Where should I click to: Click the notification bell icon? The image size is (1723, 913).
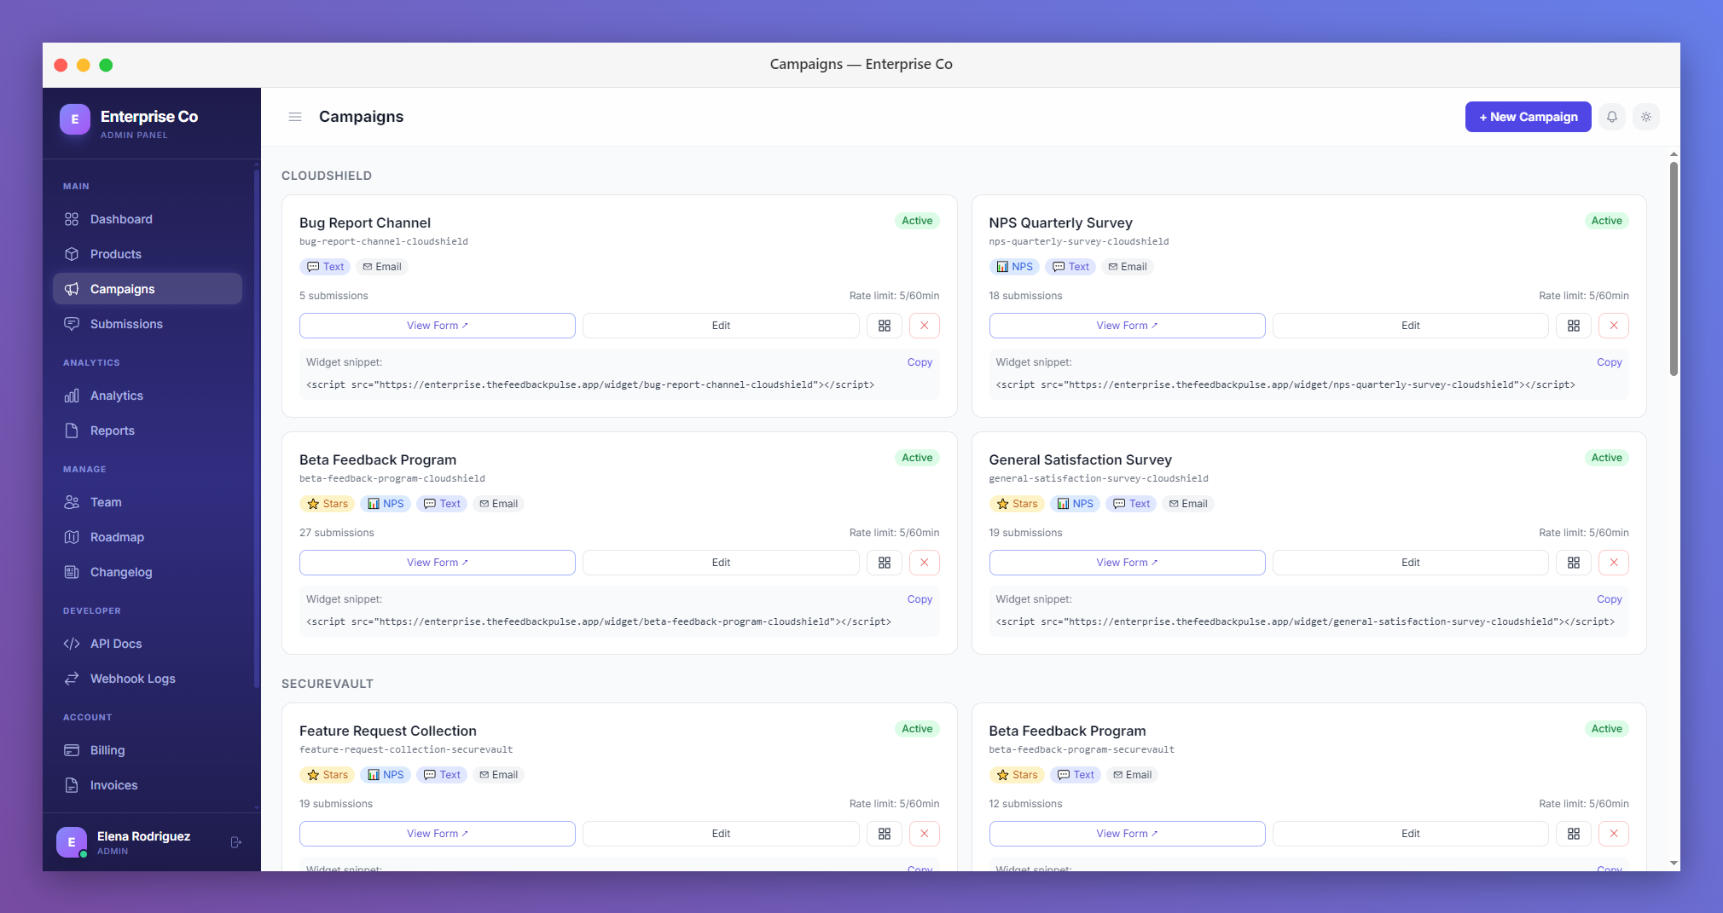click(1612, 117)
